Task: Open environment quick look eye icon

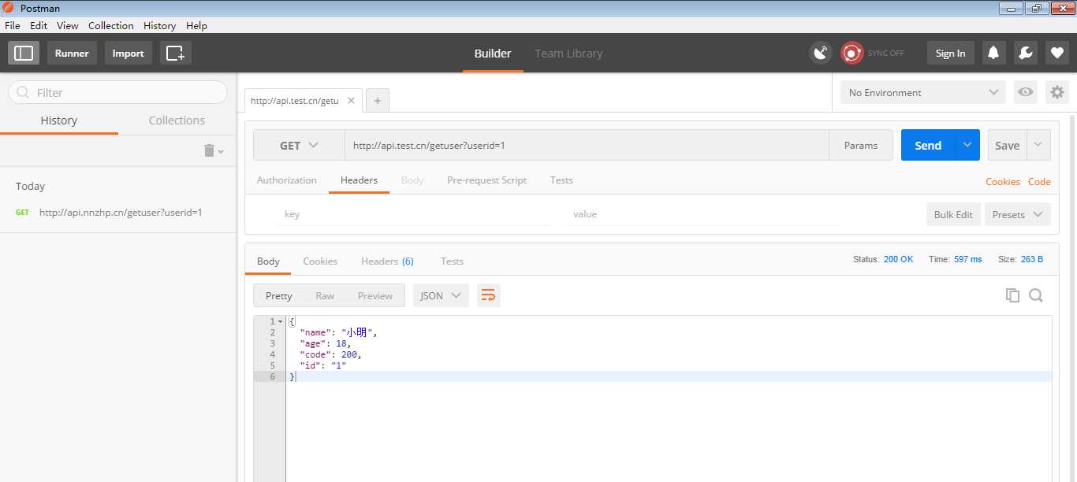Action: (x=1025, y=92)
